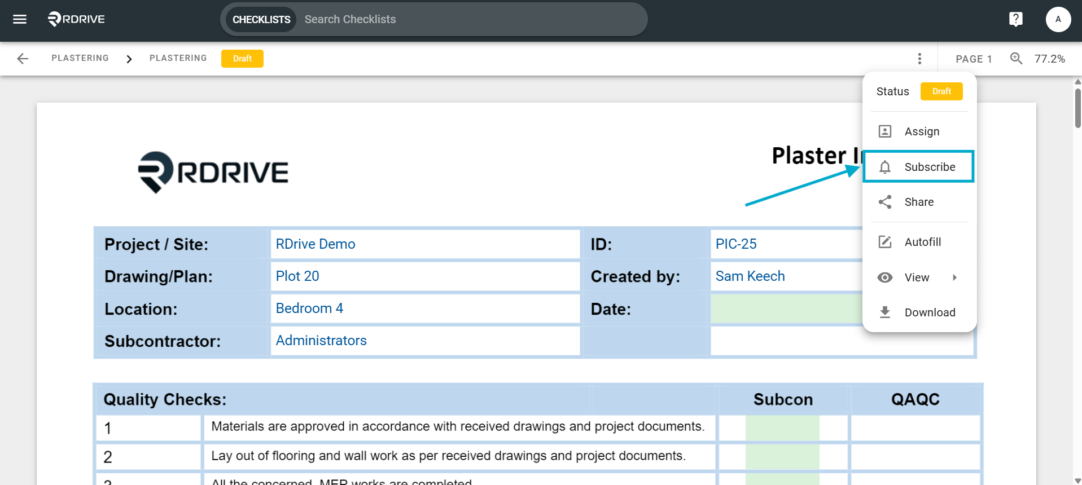
Task: Click the Download arrow icon
Action: [x=885, y=312]
